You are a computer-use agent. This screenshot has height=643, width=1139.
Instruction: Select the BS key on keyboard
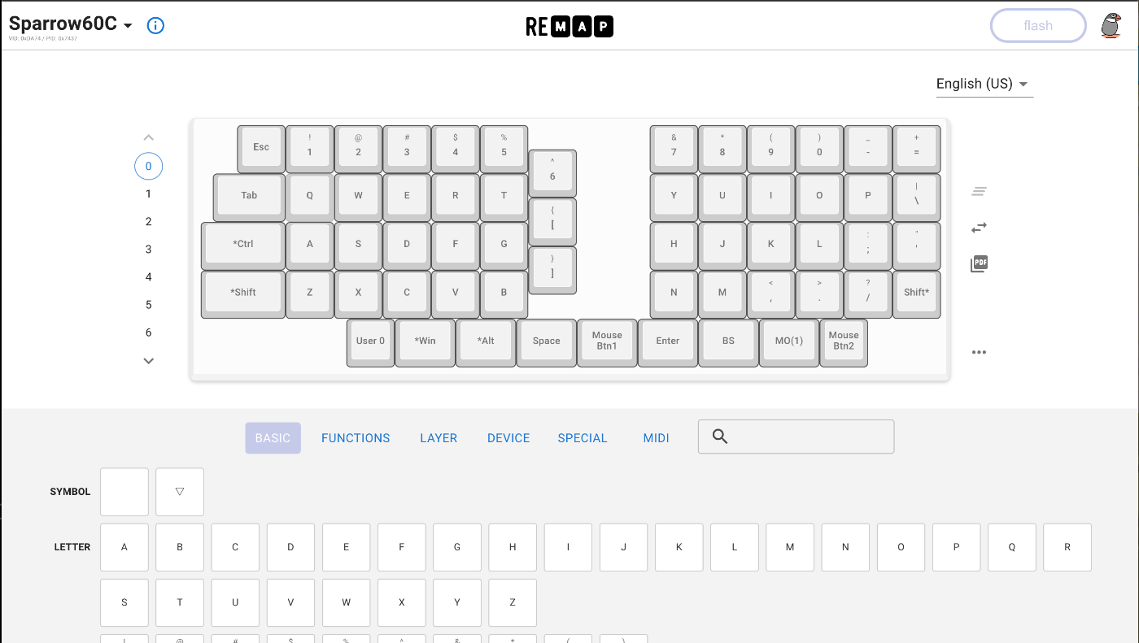728,343
